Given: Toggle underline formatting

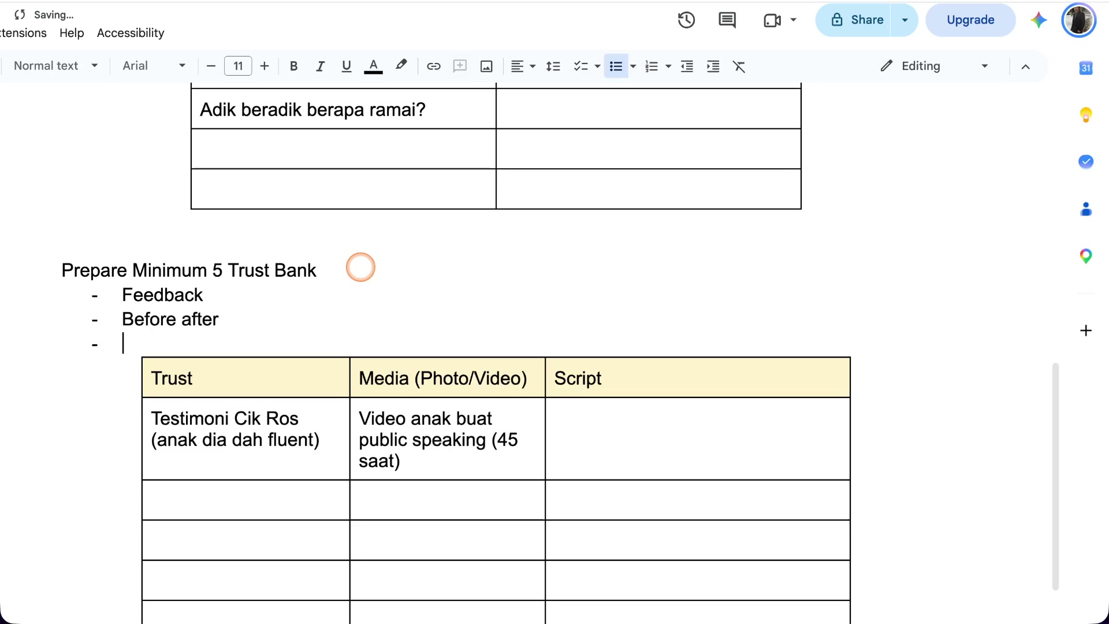Looking at the screenshot, I should click(347, 66).
